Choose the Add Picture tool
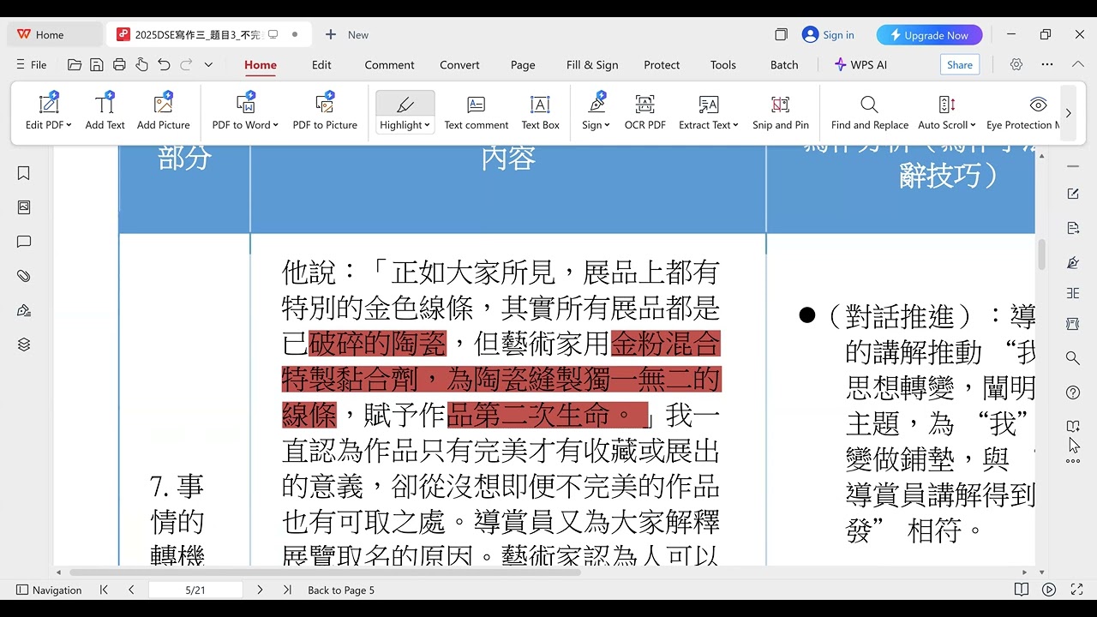This screenshot has width=1097, height=617. point(163,112)
